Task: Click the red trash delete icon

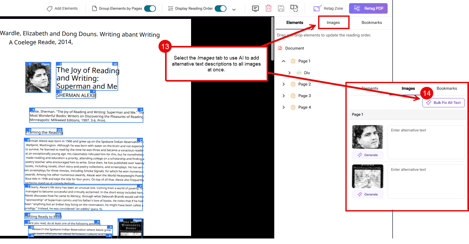Action: click(268, 8)
